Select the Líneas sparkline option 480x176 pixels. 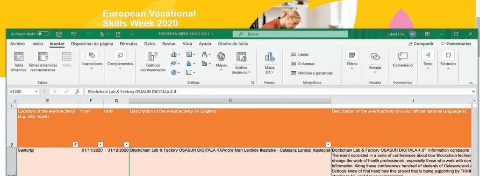pos(300,54)
